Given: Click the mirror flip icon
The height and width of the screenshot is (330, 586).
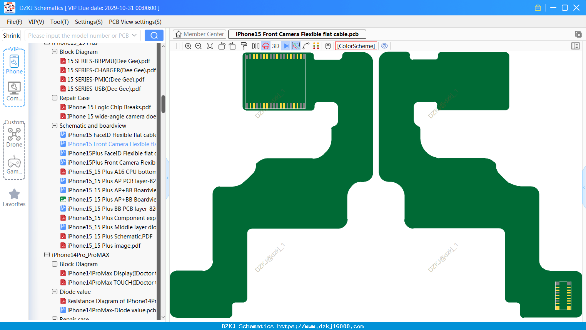Looking at the screenshot, I should coord(256,46).
